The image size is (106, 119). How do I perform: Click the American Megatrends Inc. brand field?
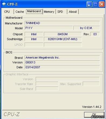(62, 57)
